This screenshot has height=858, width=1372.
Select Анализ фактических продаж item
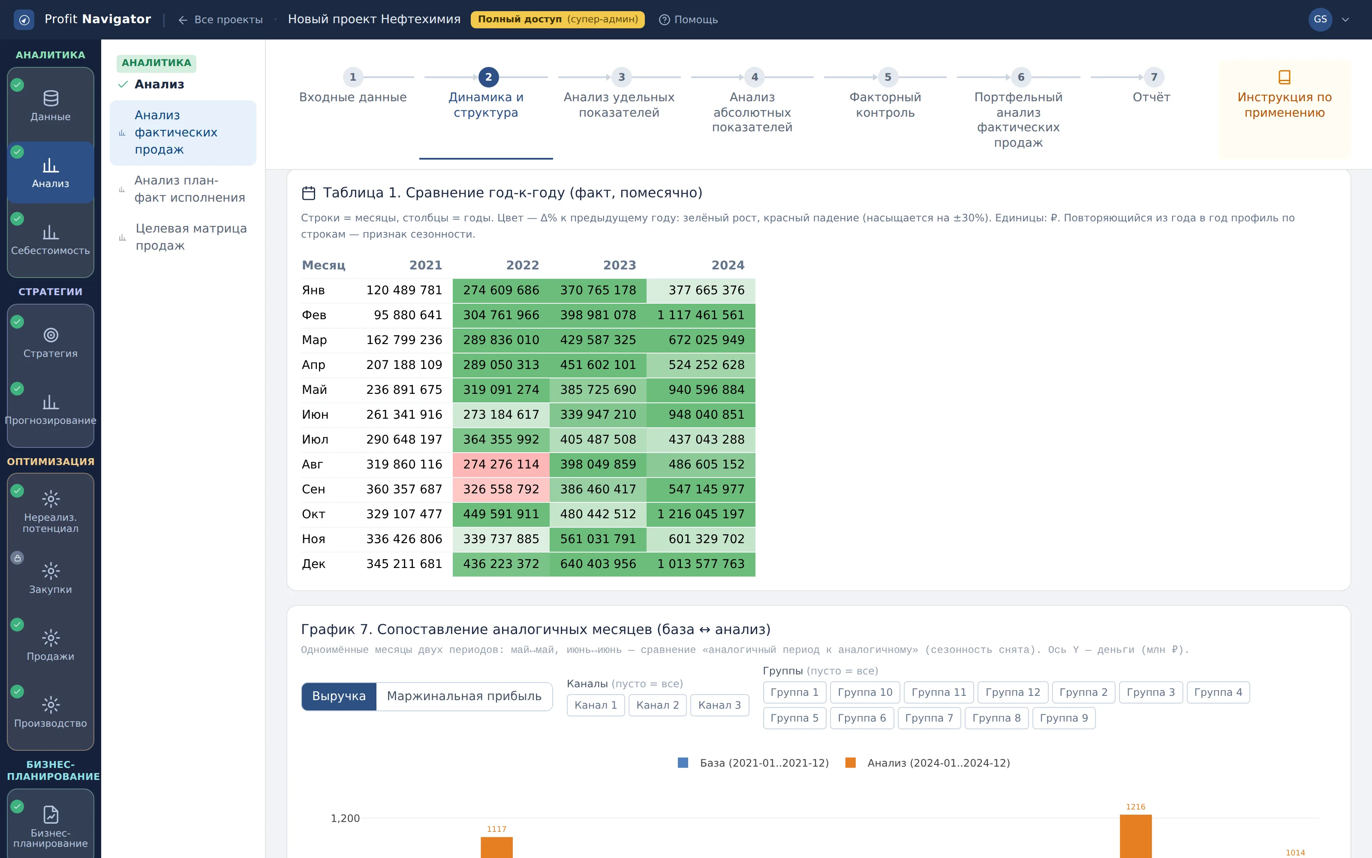[183, 133]
